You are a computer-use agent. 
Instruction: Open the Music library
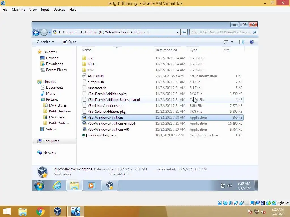tap(48, 93)
